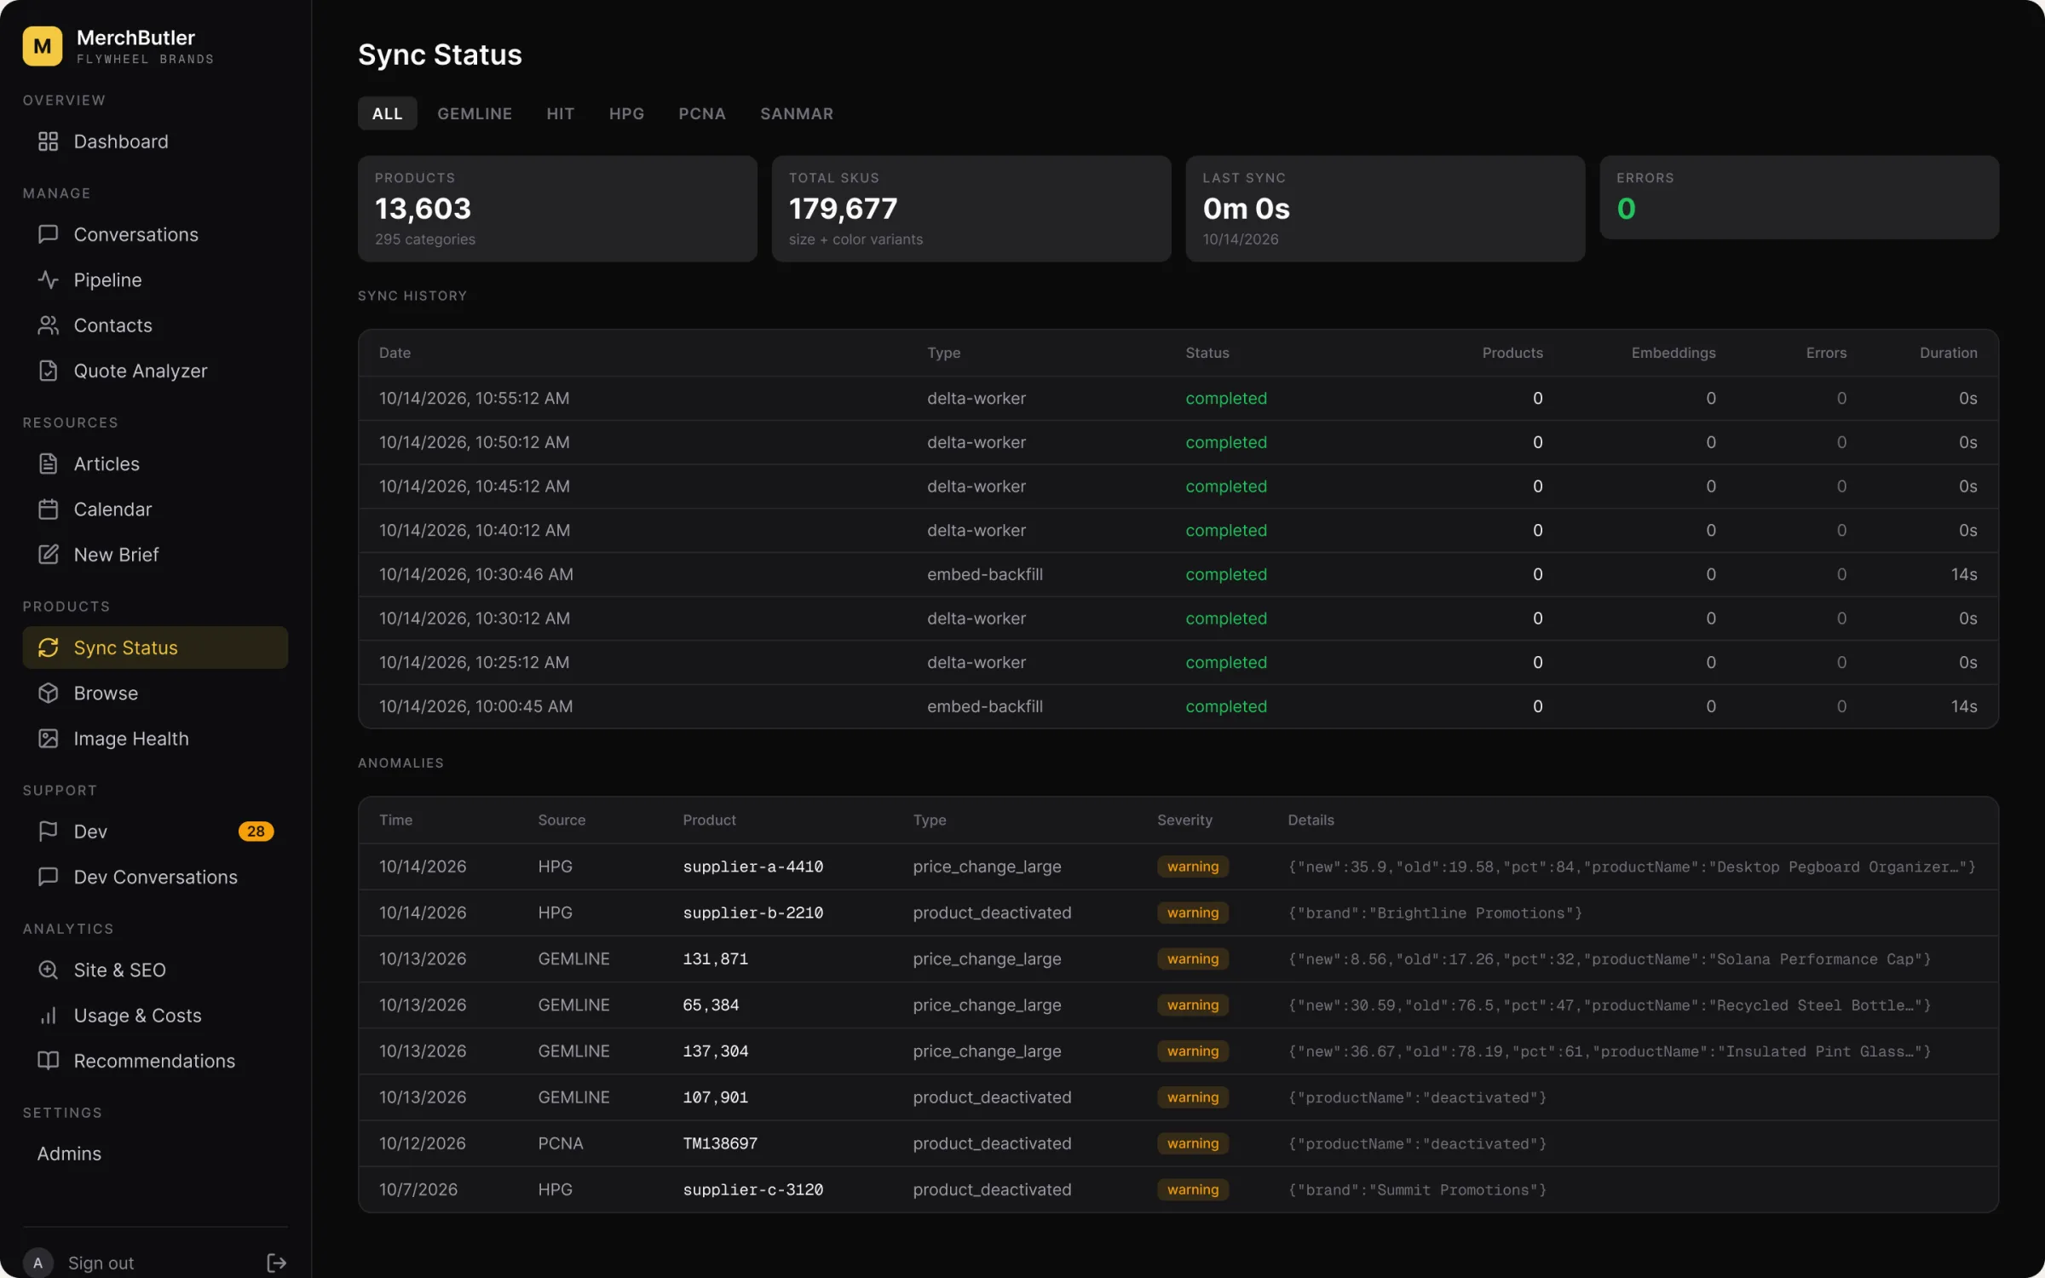Click the Errors card value 0
Viewport: 2045px width, 1278px height.
[x=1626, y=209]
